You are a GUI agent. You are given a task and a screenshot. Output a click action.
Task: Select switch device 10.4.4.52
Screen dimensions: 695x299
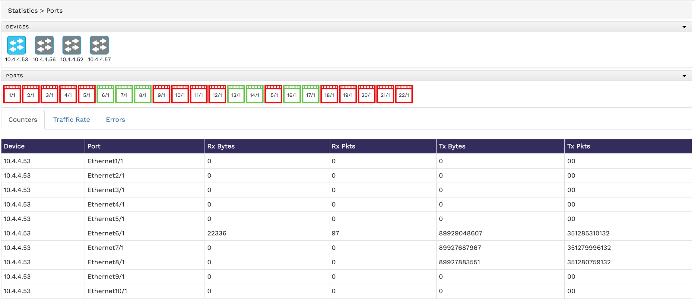pos(72,45)
